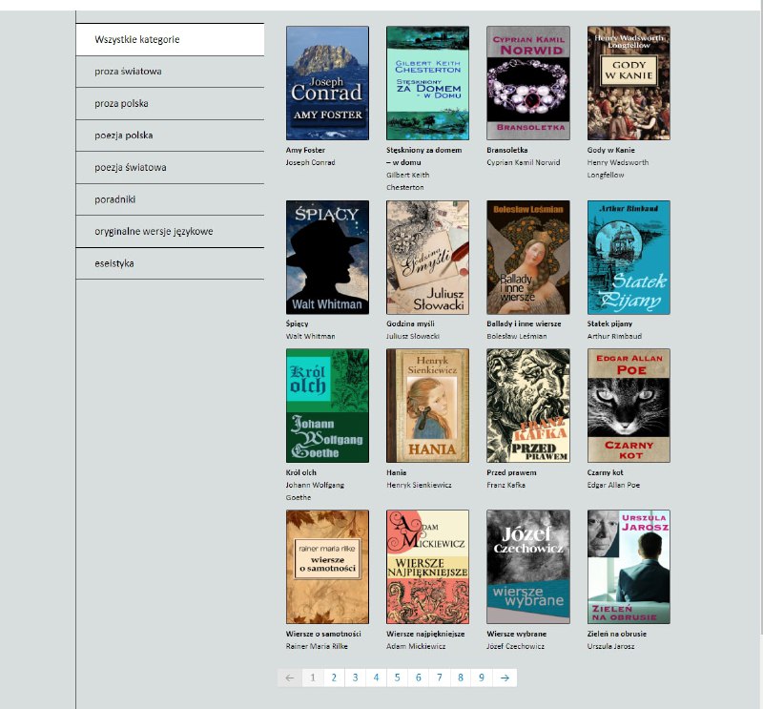Jump to page 7
Viewport: 763px width, 709px height.
(440, 678)
